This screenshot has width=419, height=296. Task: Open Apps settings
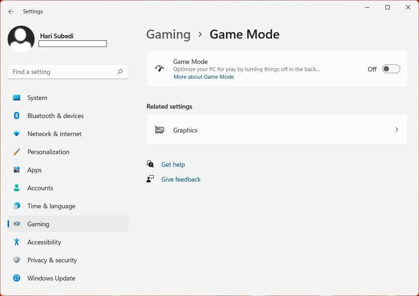click(34, 170)
